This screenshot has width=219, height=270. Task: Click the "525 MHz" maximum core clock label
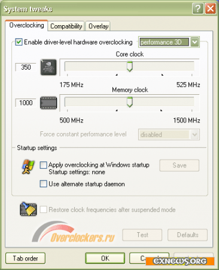click(188, 85)
